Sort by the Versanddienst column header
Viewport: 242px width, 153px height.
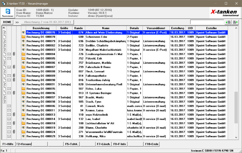coord(156,28)
